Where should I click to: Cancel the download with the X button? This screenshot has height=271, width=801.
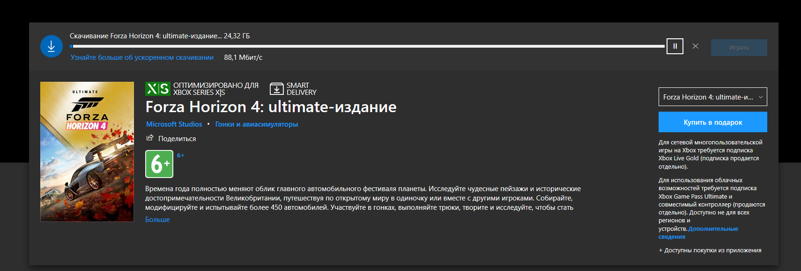coord(696,46)
